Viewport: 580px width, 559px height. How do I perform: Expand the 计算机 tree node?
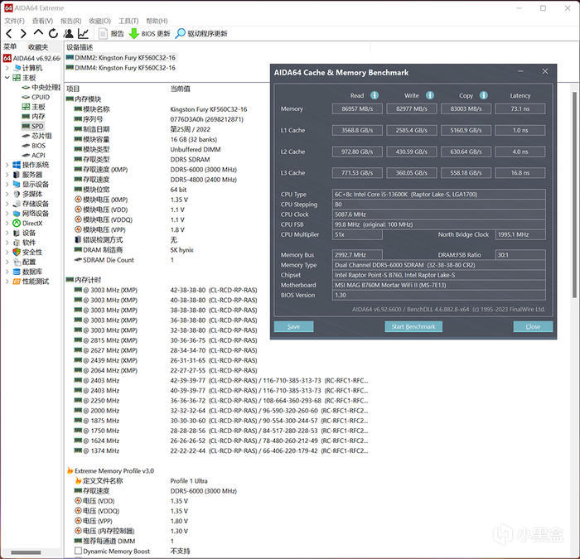[7, 68]
